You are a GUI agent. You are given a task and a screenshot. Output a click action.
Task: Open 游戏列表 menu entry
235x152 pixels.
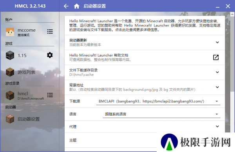[x=26, y=72]
